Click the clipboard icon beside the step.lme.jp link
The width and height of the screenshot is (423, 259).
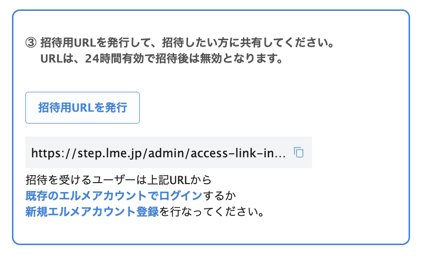pyautogui.click(x=299, y=152)
